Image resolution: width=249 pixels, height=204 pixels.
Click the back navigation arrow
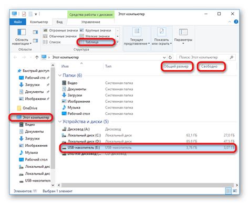[x=15, y=57]
